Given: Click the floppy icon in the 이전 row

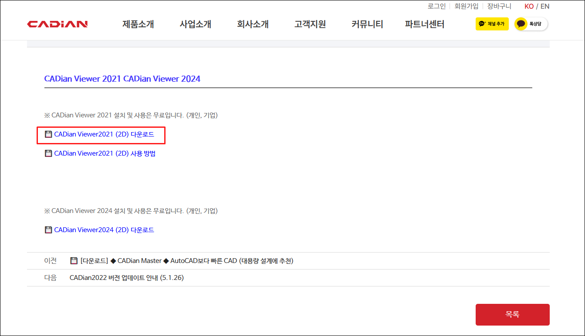Looking at the screenshot, I should tap(74, 261).
